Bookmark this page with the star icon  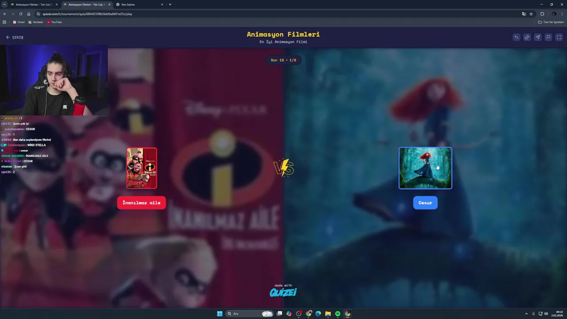click(x=531, y=14)
